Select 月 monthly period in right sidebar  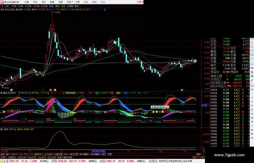(x=252, y=122)
